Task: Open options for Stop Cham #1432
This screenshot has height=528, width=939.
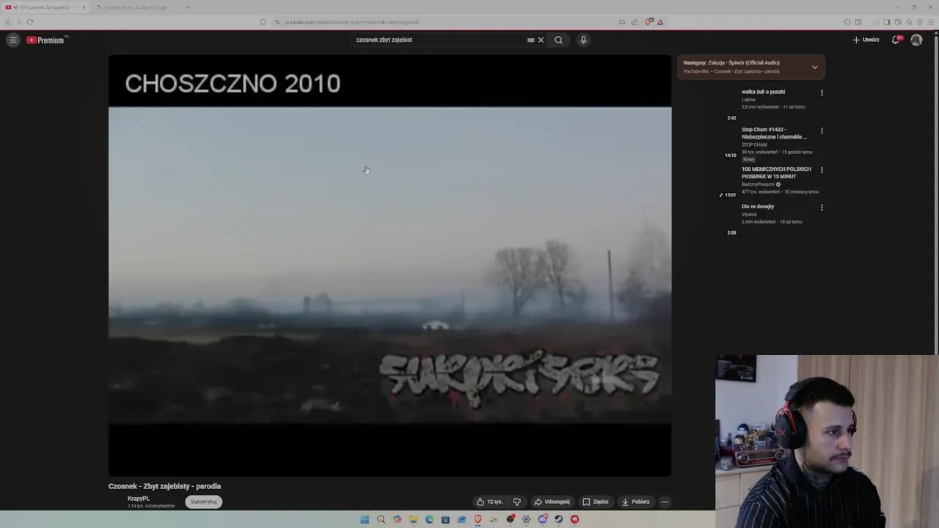Action: [x=822, y=131]
